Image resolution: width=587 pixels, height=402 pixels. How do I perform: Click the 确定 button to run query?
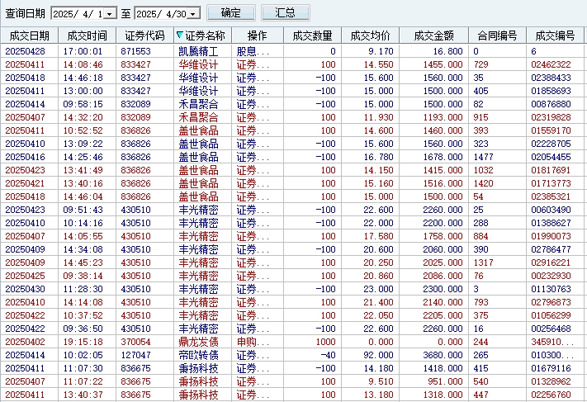(x=231, y=13)
